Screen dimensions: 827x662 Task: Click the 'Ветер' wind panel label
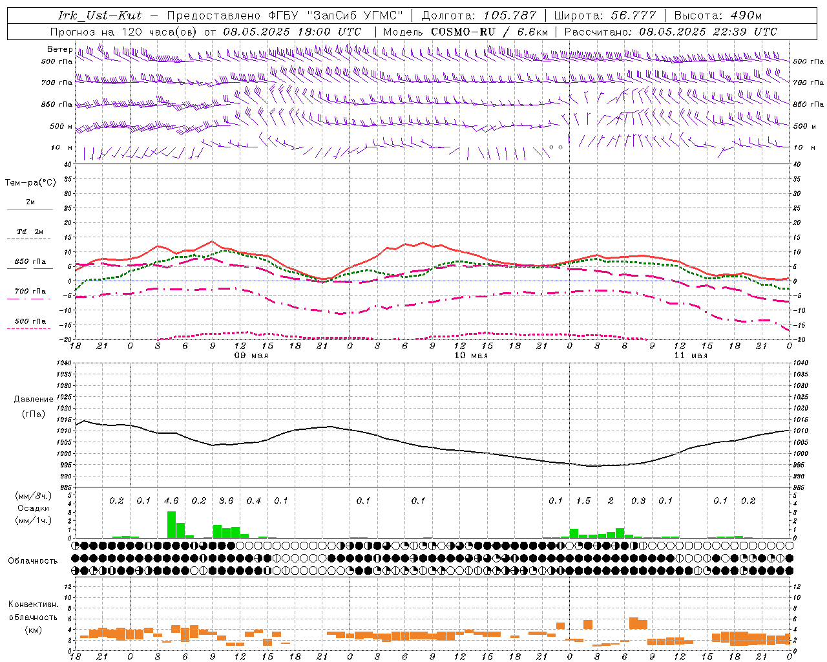point(60,49)
